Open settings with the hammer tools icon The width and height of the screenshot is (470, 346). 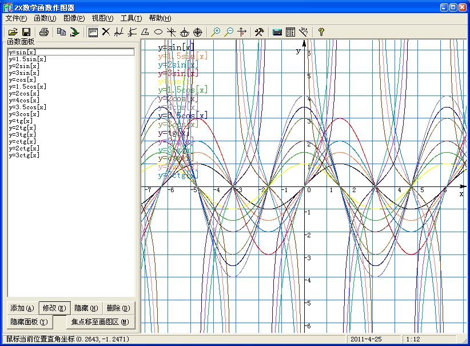[259, 32]
